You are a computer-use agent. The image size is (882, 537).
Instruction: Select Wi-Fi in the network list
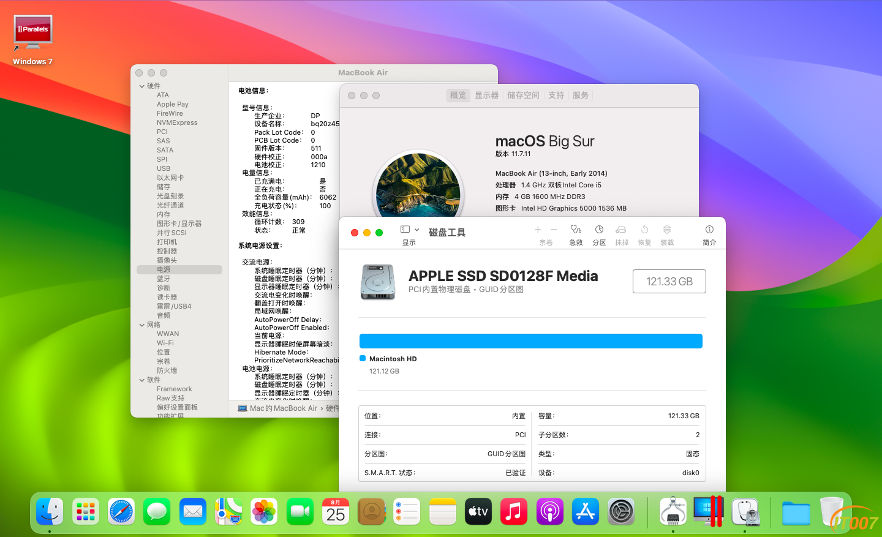[x=165, y=343]
